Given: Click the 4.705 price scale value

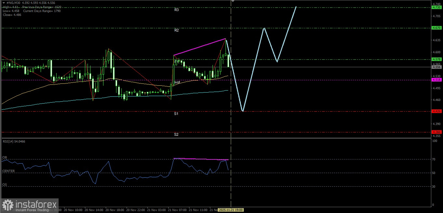Looking at the screenshot, I should click(436, 16).
